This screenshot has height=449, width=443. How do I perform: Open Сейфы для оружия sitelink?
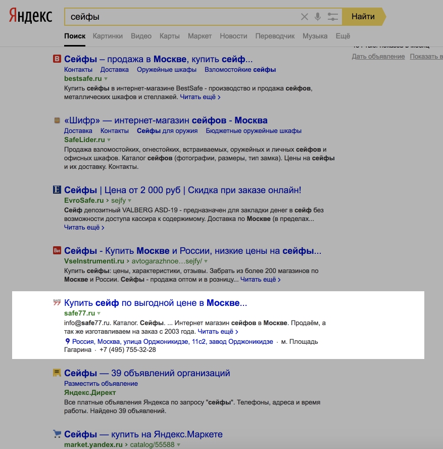167,131
